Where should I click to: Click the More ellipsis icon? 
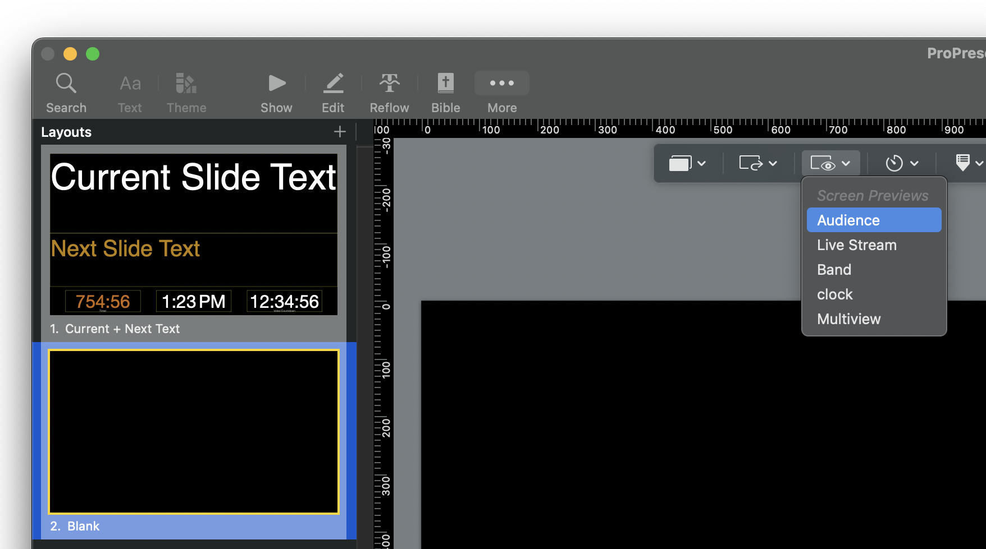click(x=501, y=83)
